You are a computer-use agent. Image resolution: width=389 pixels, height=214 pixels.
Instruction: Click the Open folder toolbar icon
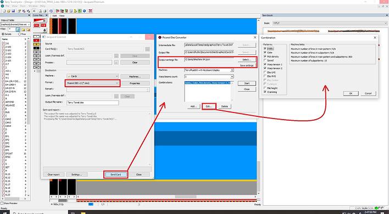(9, 11)
